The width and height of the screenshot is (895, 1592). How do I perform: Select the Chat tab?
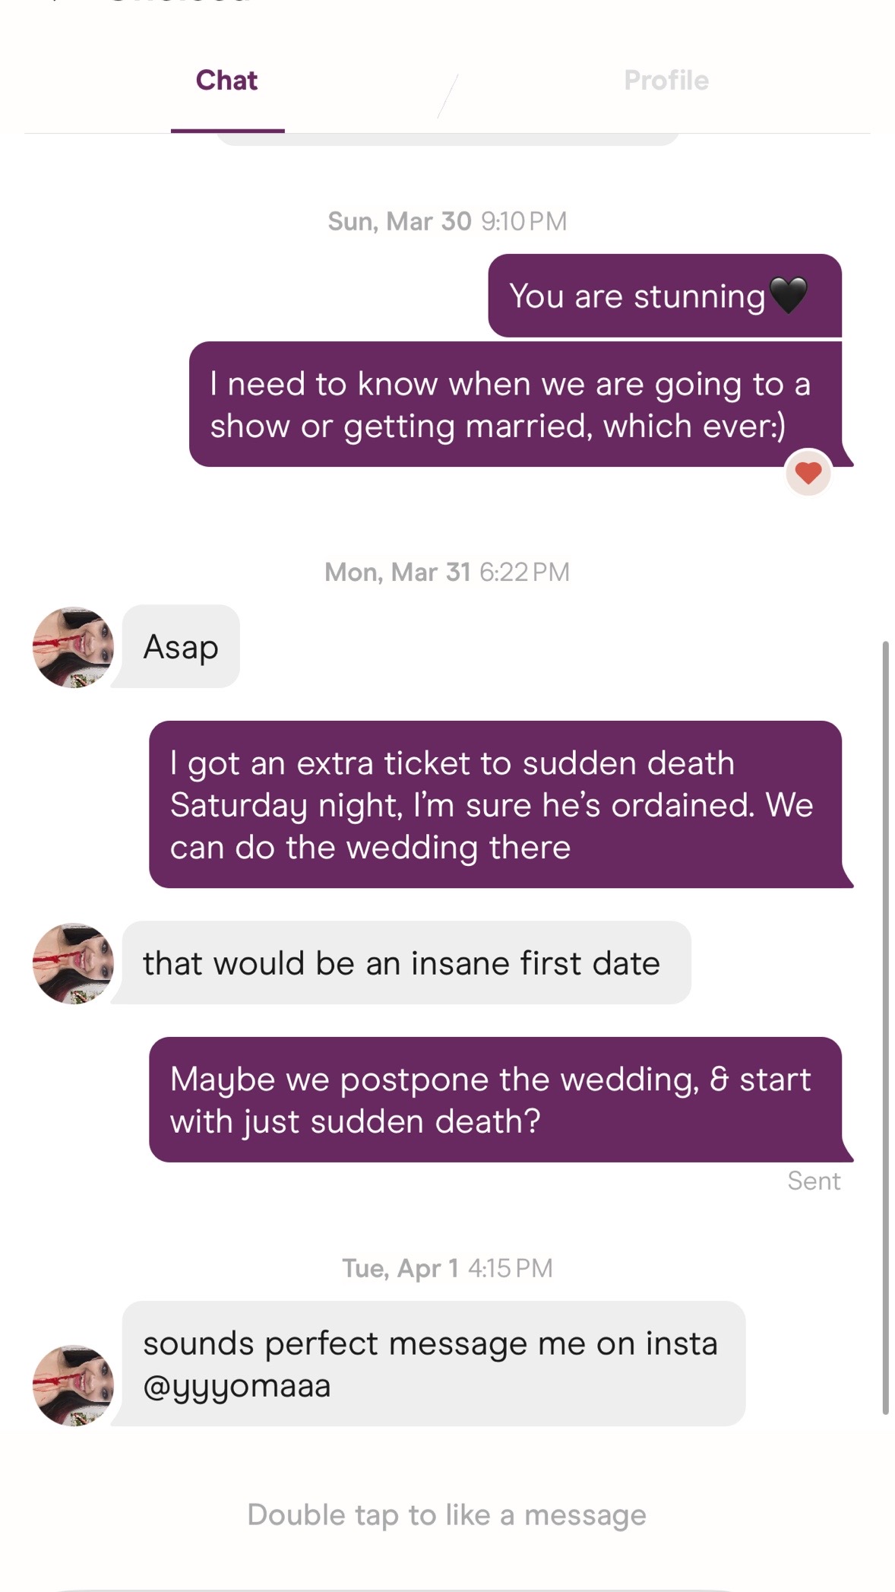click(226, 80)
